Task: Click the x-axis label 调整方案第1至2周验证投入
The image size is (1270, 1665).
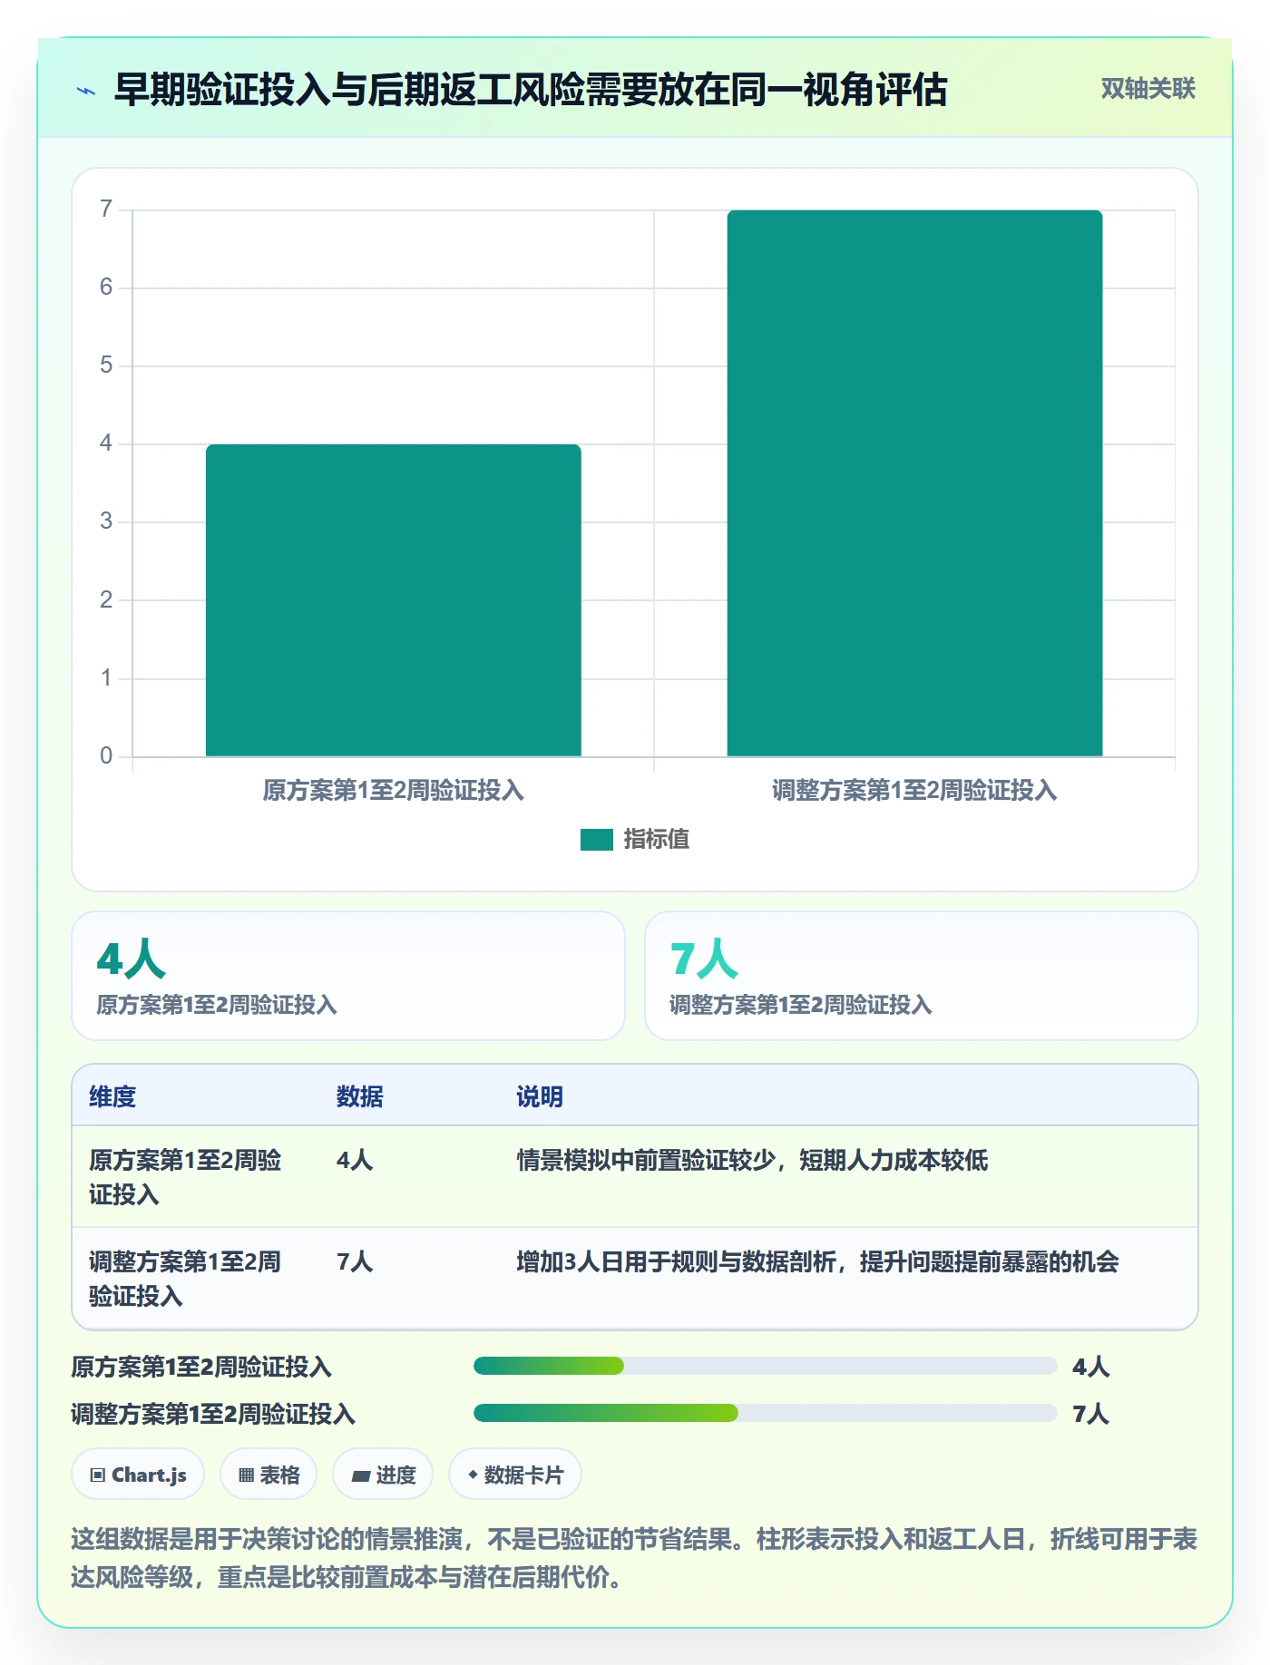Action: [914, 791]
